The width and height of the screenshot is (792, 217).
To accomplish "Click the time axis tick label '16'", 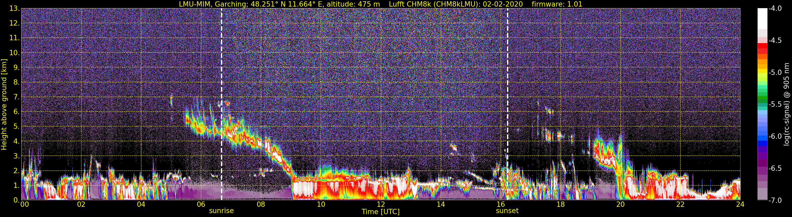I will (501, 205).
